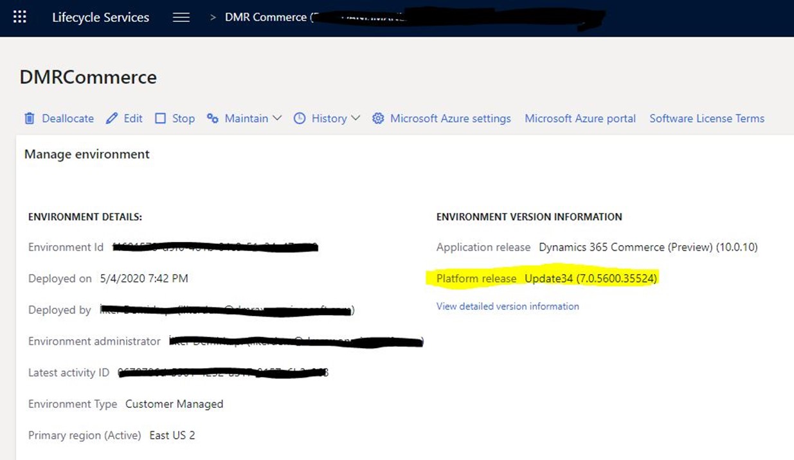The width and height of the screenshot is (794, 460).
Task: Expand the History dropdown chevron
Action: click(x=356, y=118)
